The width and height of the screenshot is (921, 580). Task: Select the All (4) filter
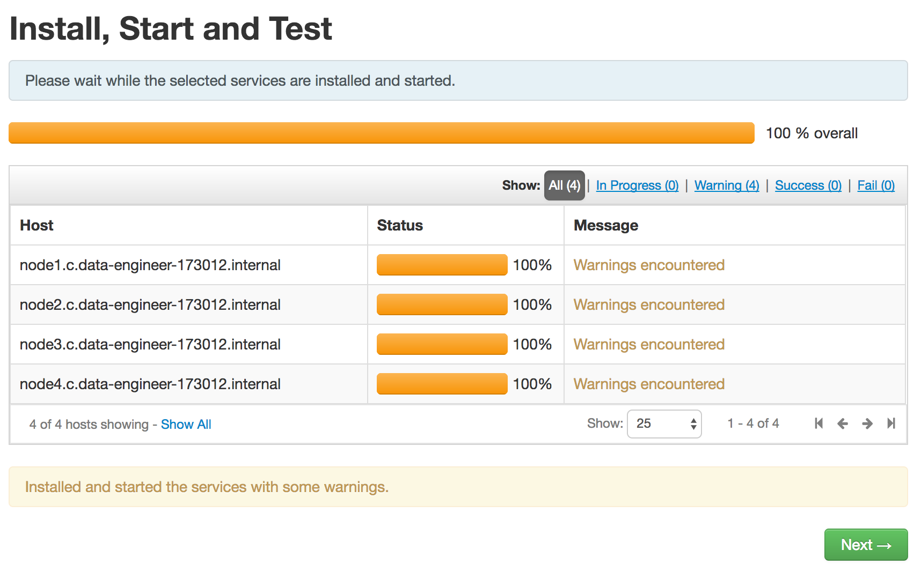[564, 185]
